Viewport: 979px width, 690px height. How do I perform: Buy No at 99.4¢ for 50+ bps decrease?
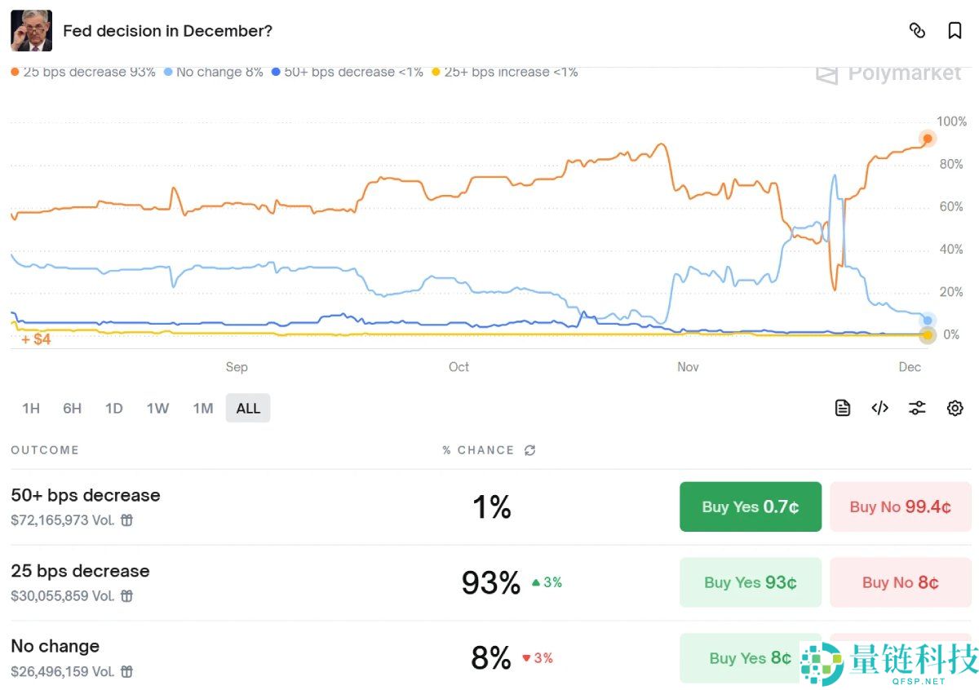[x=900, y=506]
